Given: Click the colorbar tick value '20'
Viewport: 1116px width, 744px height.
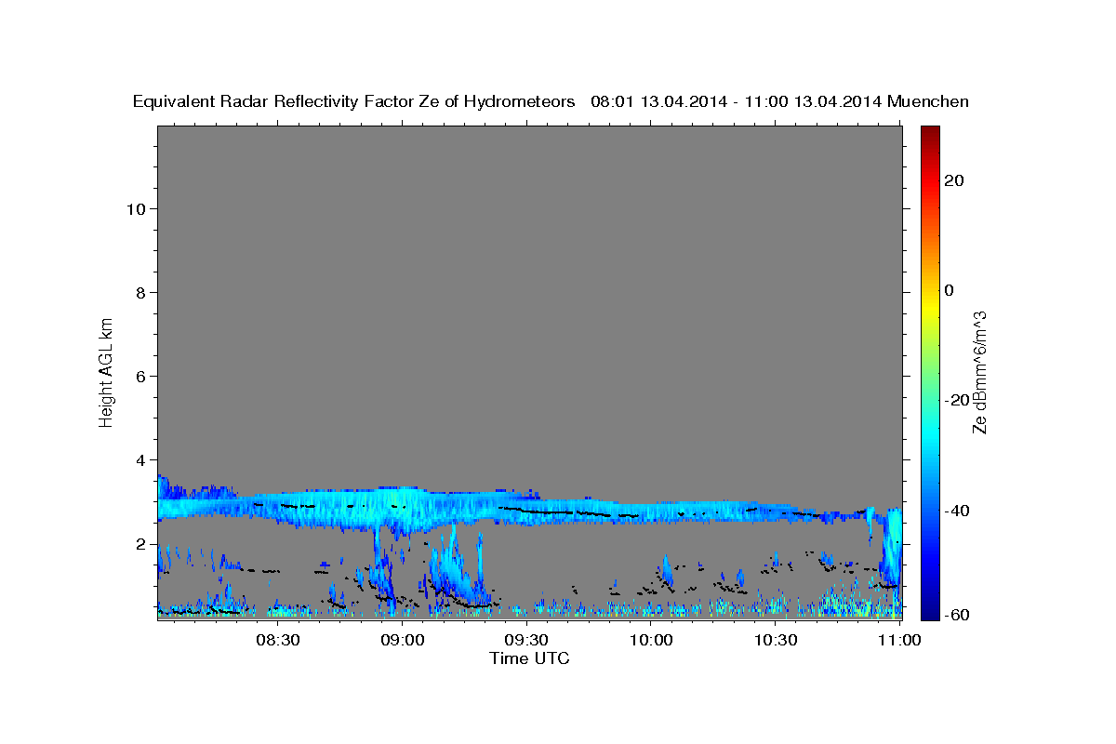Looking at the screenshot, I should (953, 180).
